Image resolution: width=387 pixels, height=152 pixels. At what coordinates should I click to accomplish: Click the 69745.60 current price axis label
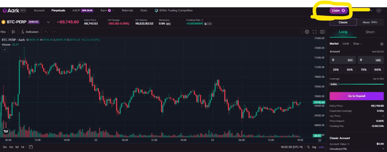click(x=319, y=102)
